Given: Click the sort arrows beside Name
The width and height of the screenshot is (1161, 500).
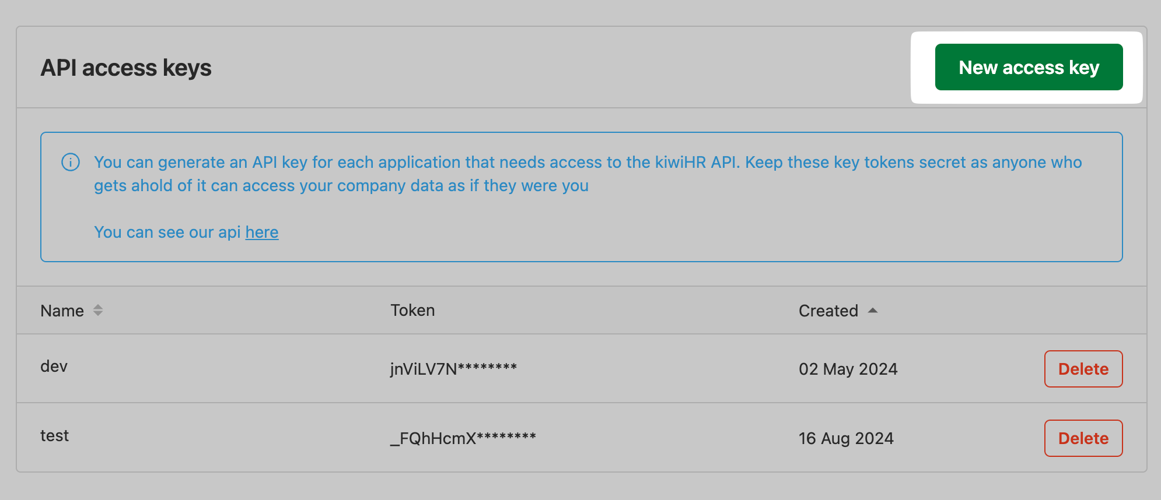Looking at the screenshot, I should tap(98, 311).
